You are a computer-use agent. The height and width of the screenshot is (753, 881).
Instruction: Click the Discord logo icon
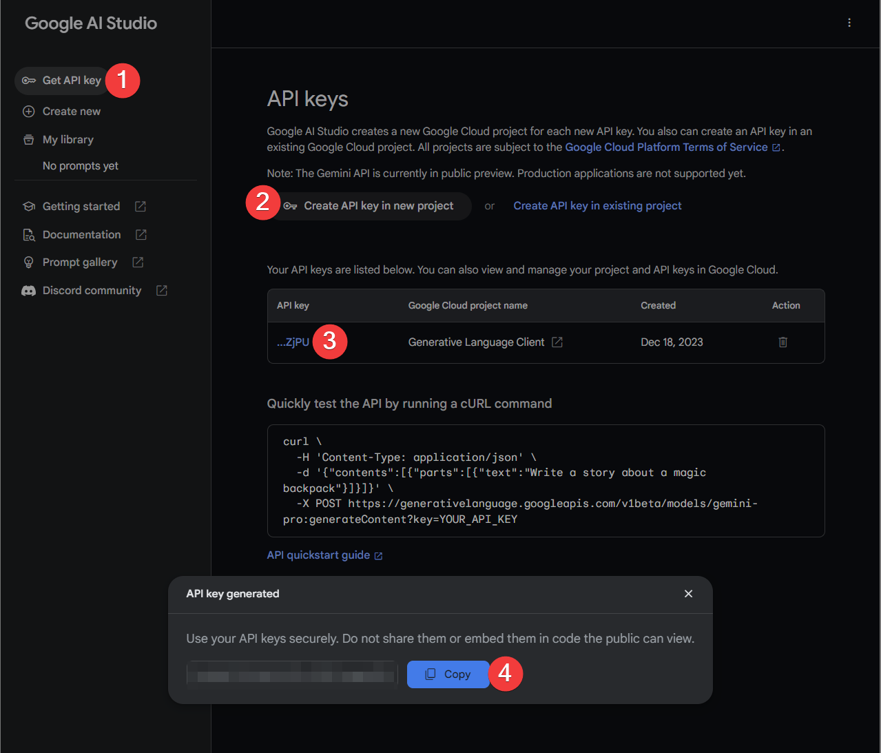tap(28, 291)
